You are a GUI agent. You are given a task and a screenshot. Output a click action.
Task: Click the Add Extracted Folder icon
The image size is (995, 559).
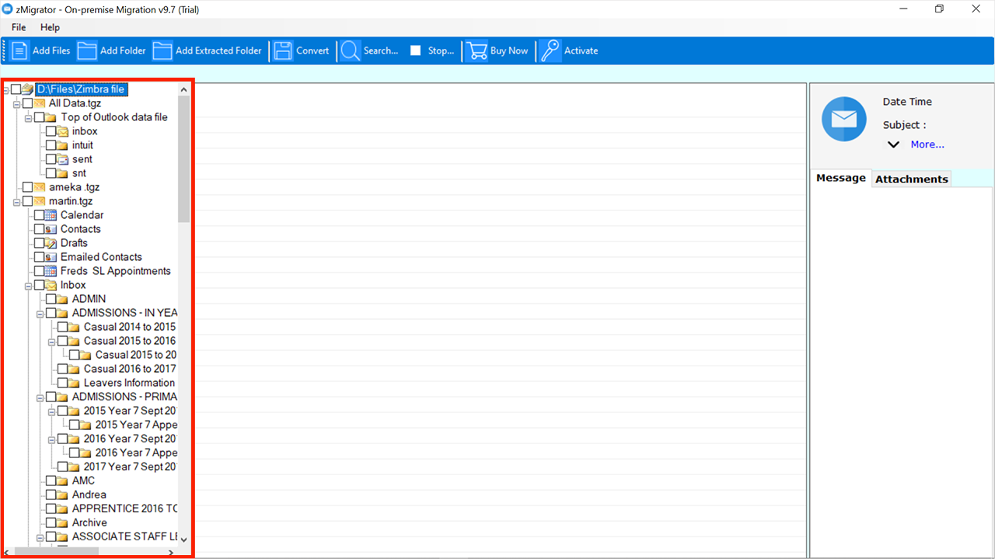162,50
